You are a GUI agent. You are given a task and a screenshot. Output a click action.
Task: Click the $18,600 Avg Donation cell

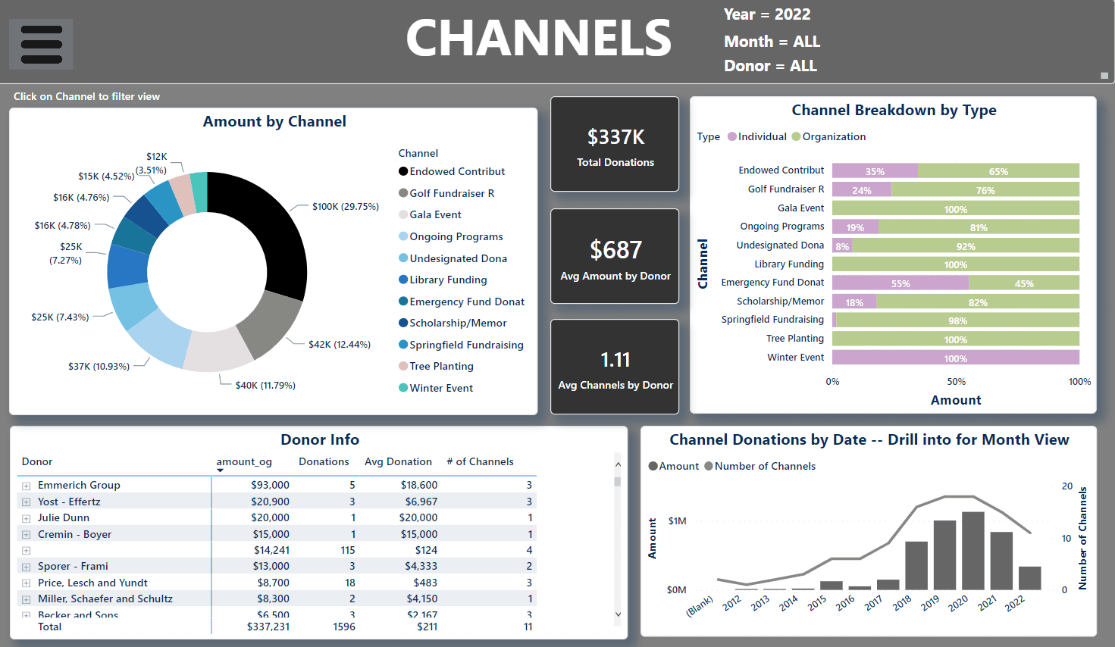point(419,485)
